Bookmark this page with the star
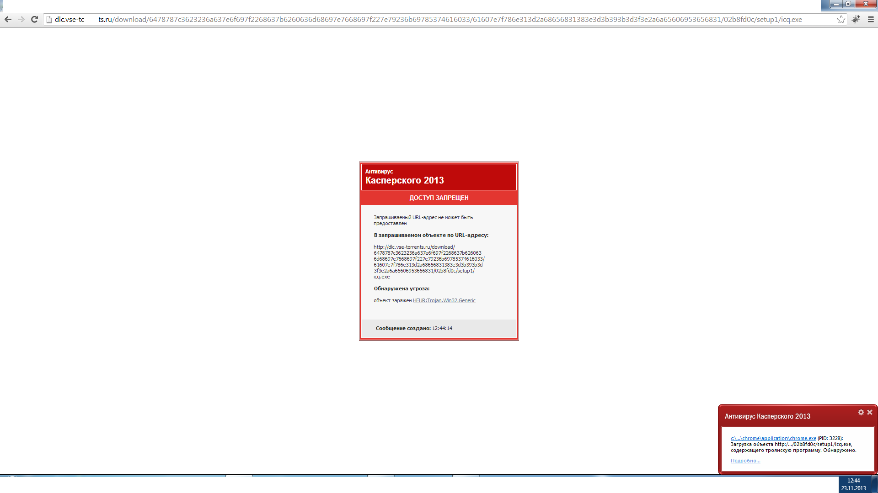 pos(841,20)
